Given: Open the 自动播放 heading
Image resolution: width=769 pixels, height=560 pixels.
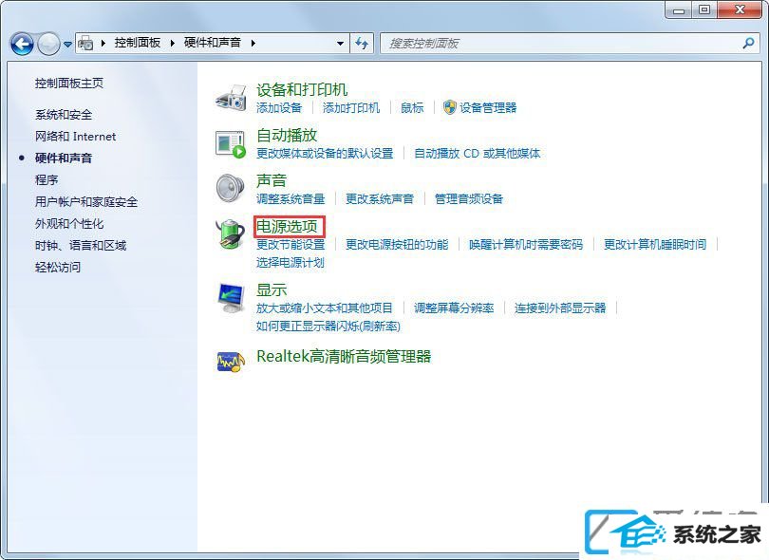Looking at the screenshot, I should click(287, 136).
